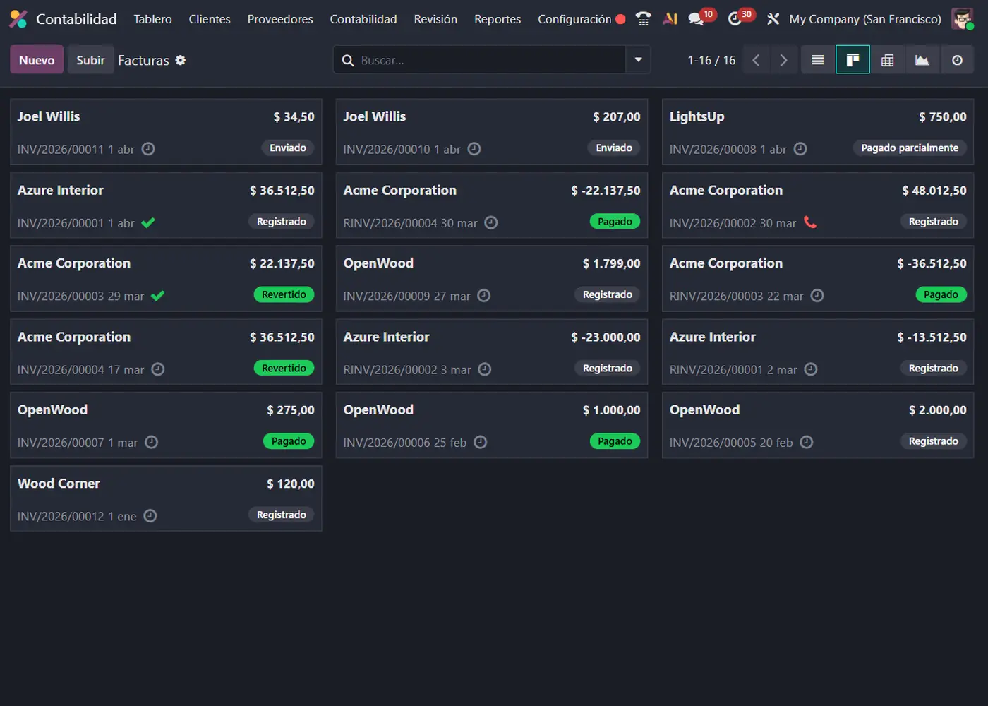Screen dimensions: 988x706
Task: Switch to list view
Action: coord(818,61)
